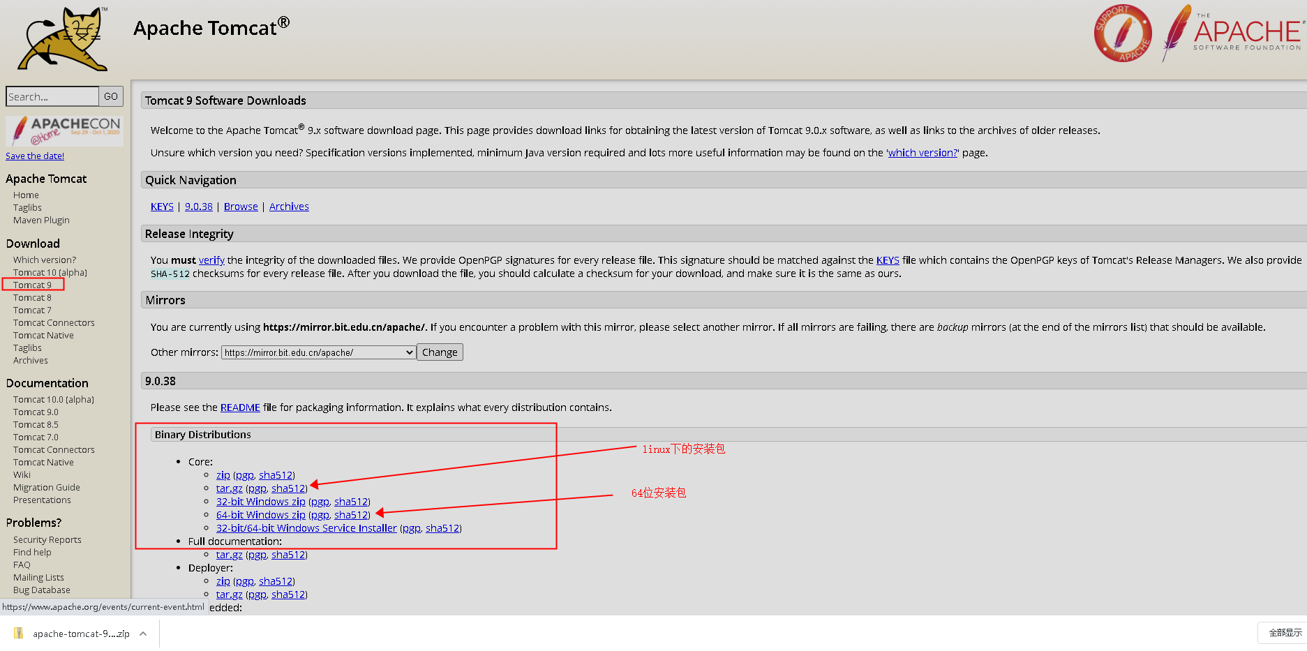The image size is (1307, 651).
Task: Open Bug Database sidebar link
Action: [x=42, y=590]
